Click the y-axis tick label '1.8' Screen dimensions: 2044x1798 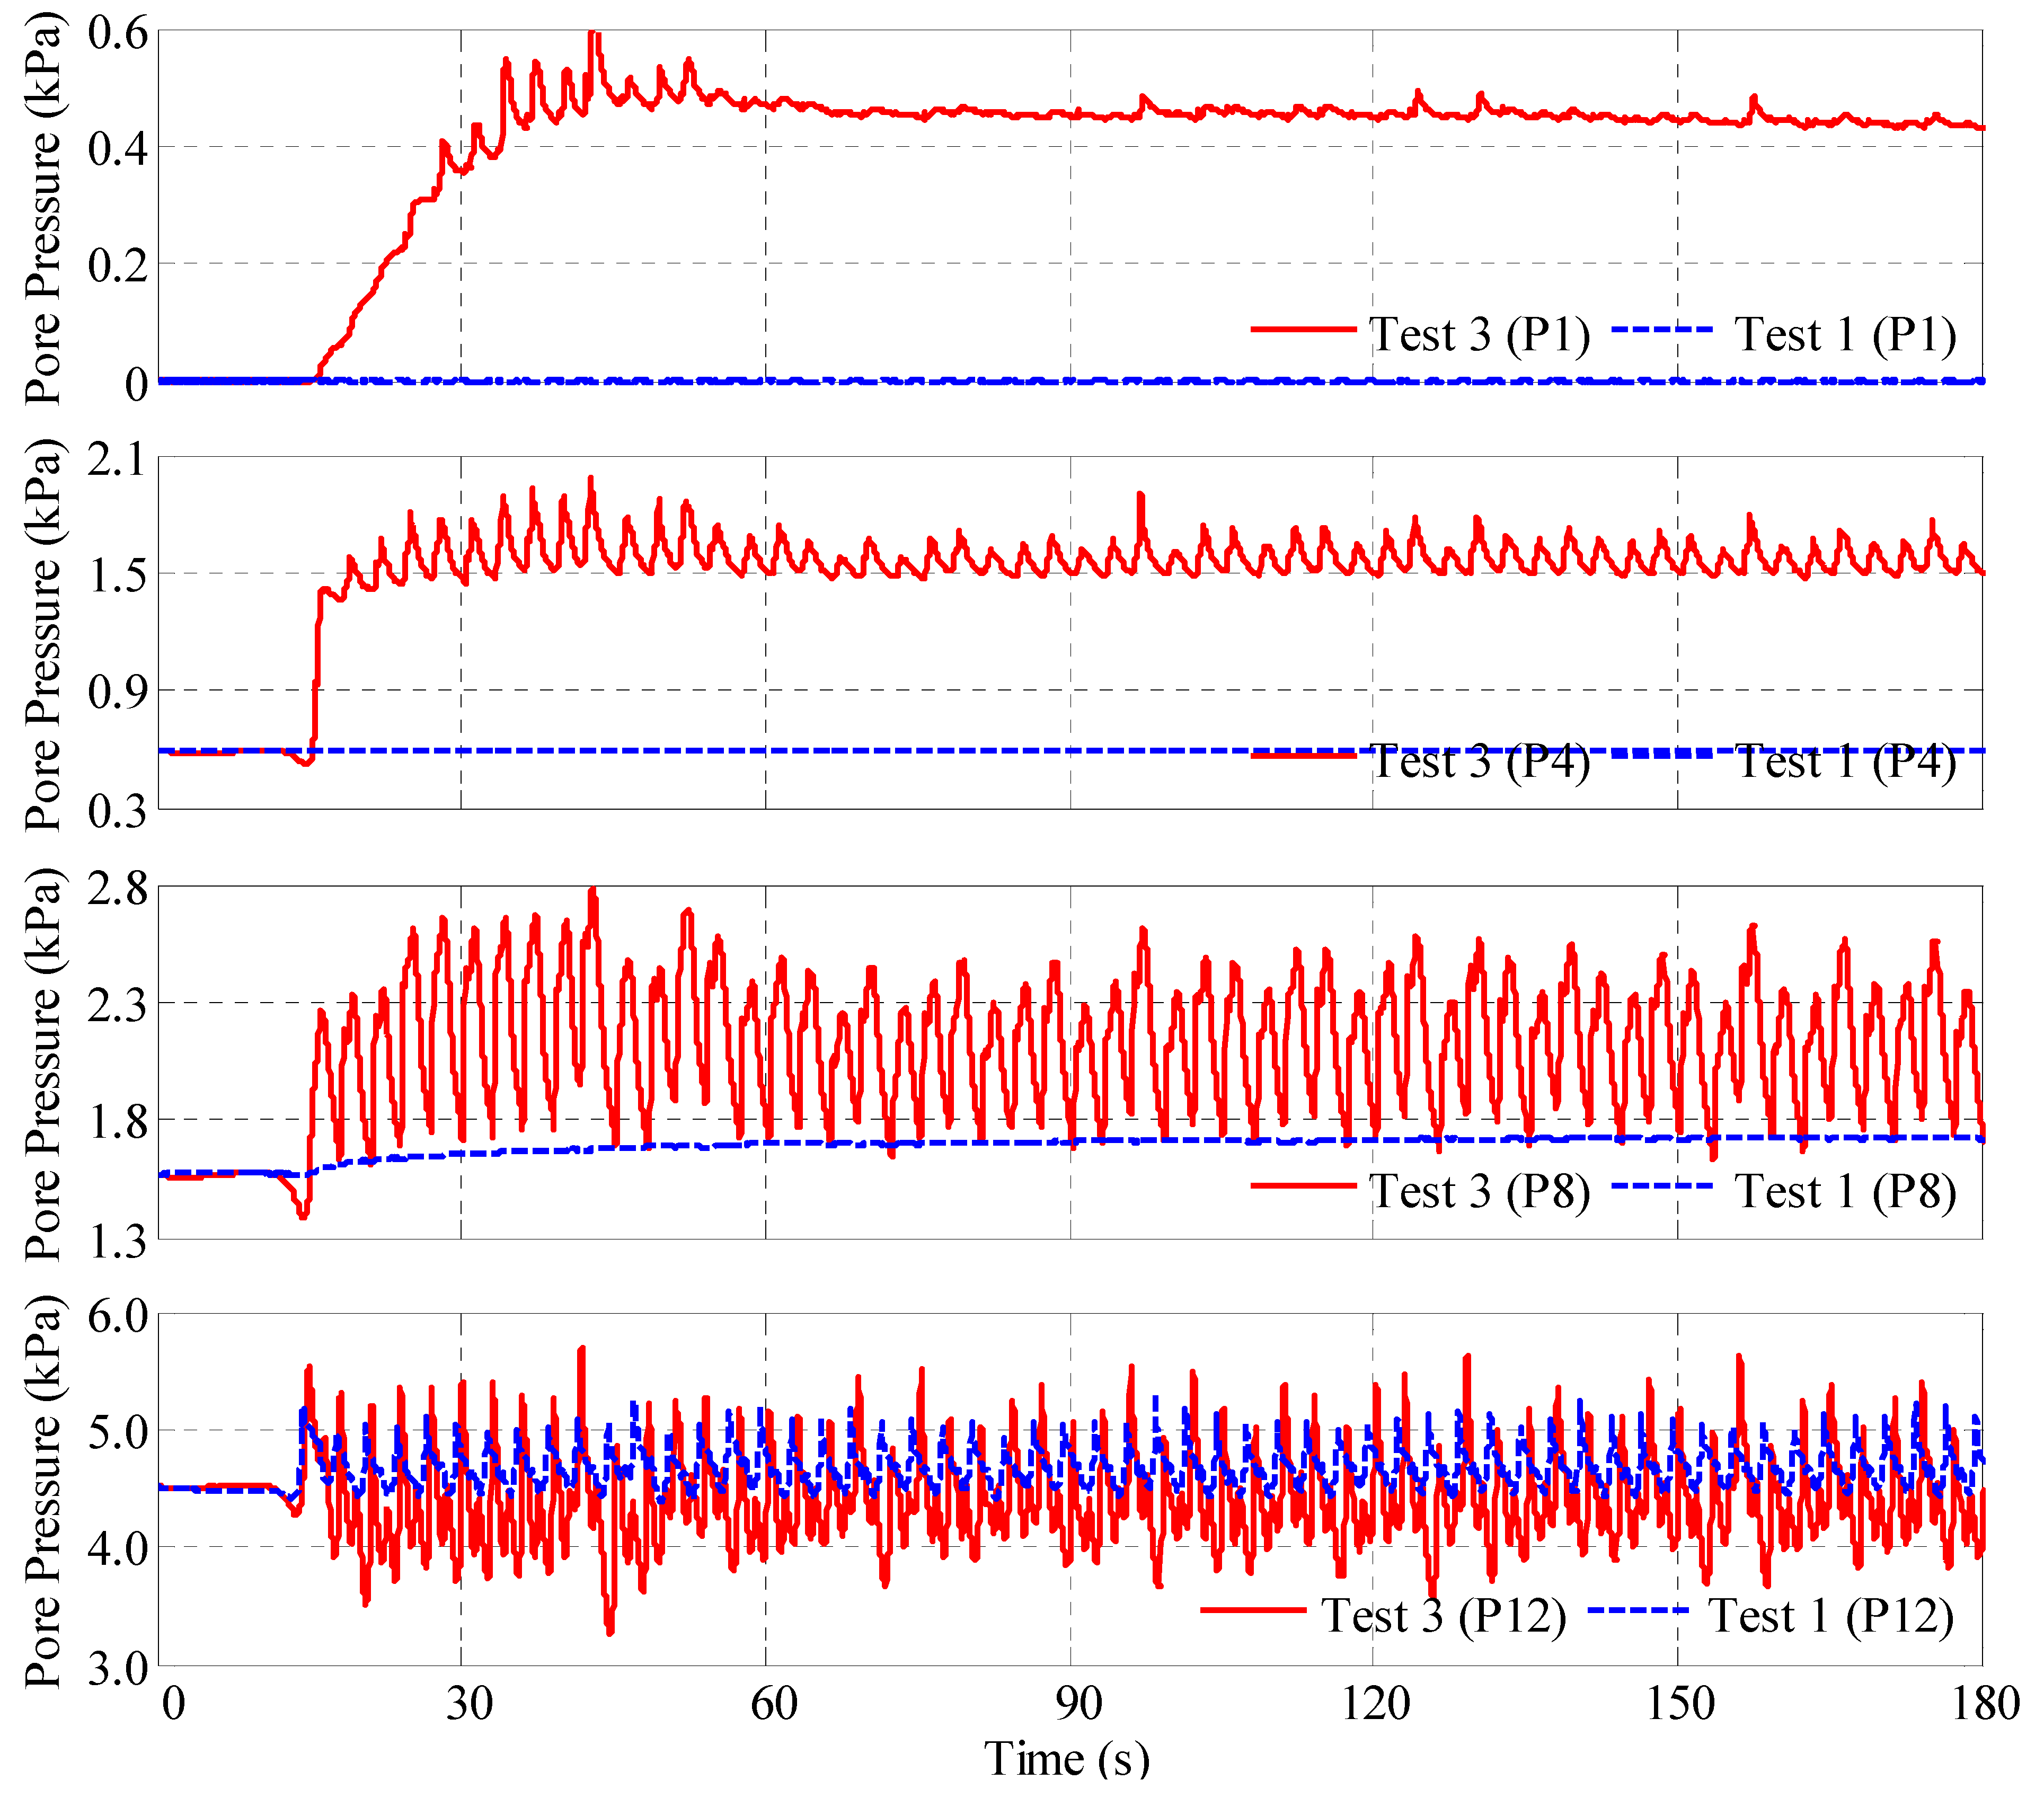click(118, 1121)
